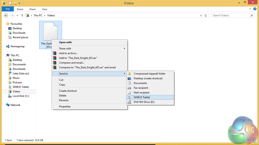Open Customize Quick Access Toolbar dropdown
The image size is (259, 145).
point(19,3)
